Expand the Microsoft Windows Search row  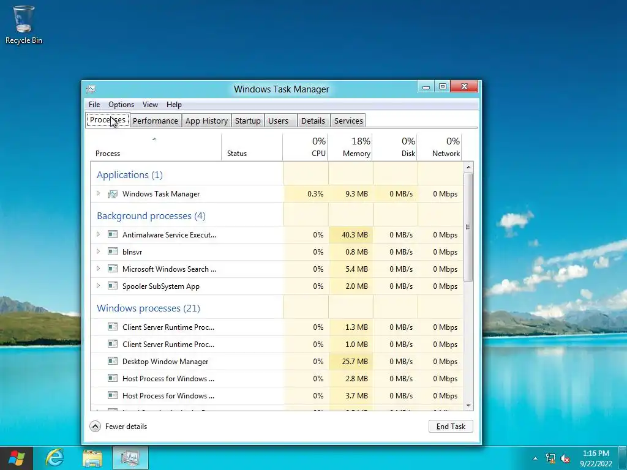pyautogui.click(x=99, y=269)
